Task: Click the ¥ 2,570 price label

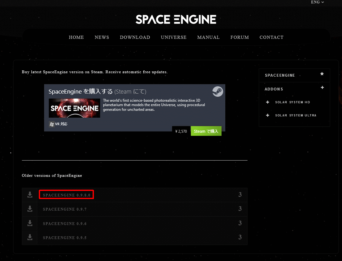Action: pos(181,131)
